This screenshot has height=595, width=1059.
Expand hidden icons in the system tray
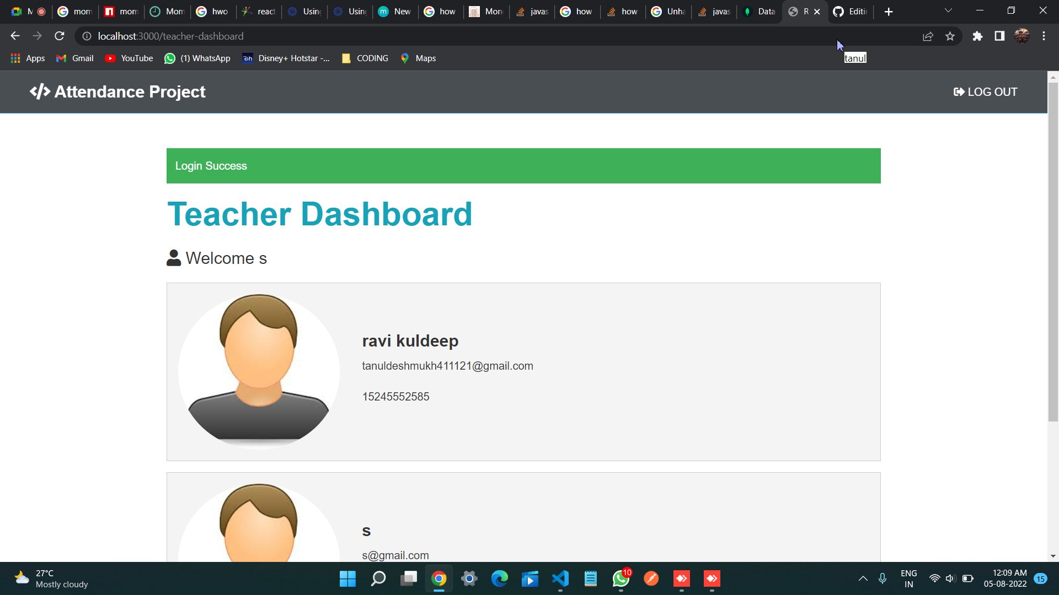pyautogui.click(x=863, y=578)
